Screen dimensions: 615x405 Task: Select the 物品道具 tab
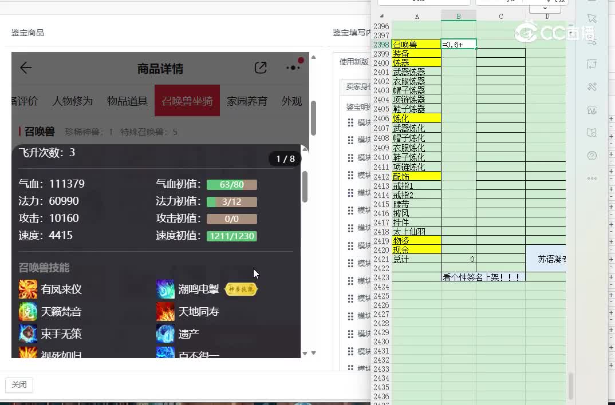point(127,101)
